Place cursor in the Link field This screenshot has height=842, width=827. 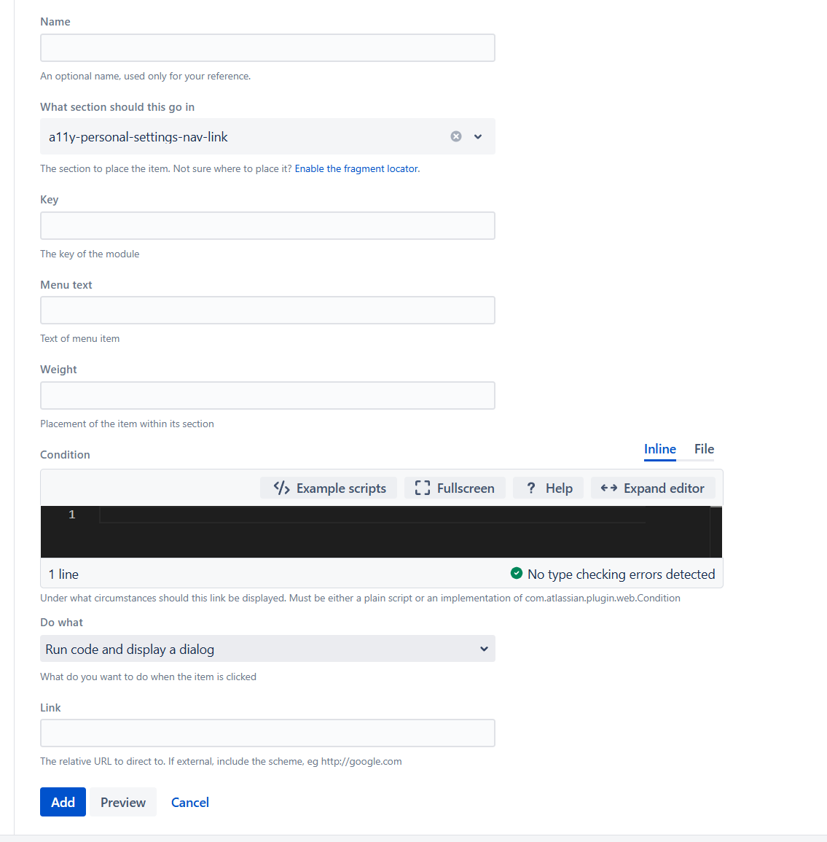tap(267, 733)
